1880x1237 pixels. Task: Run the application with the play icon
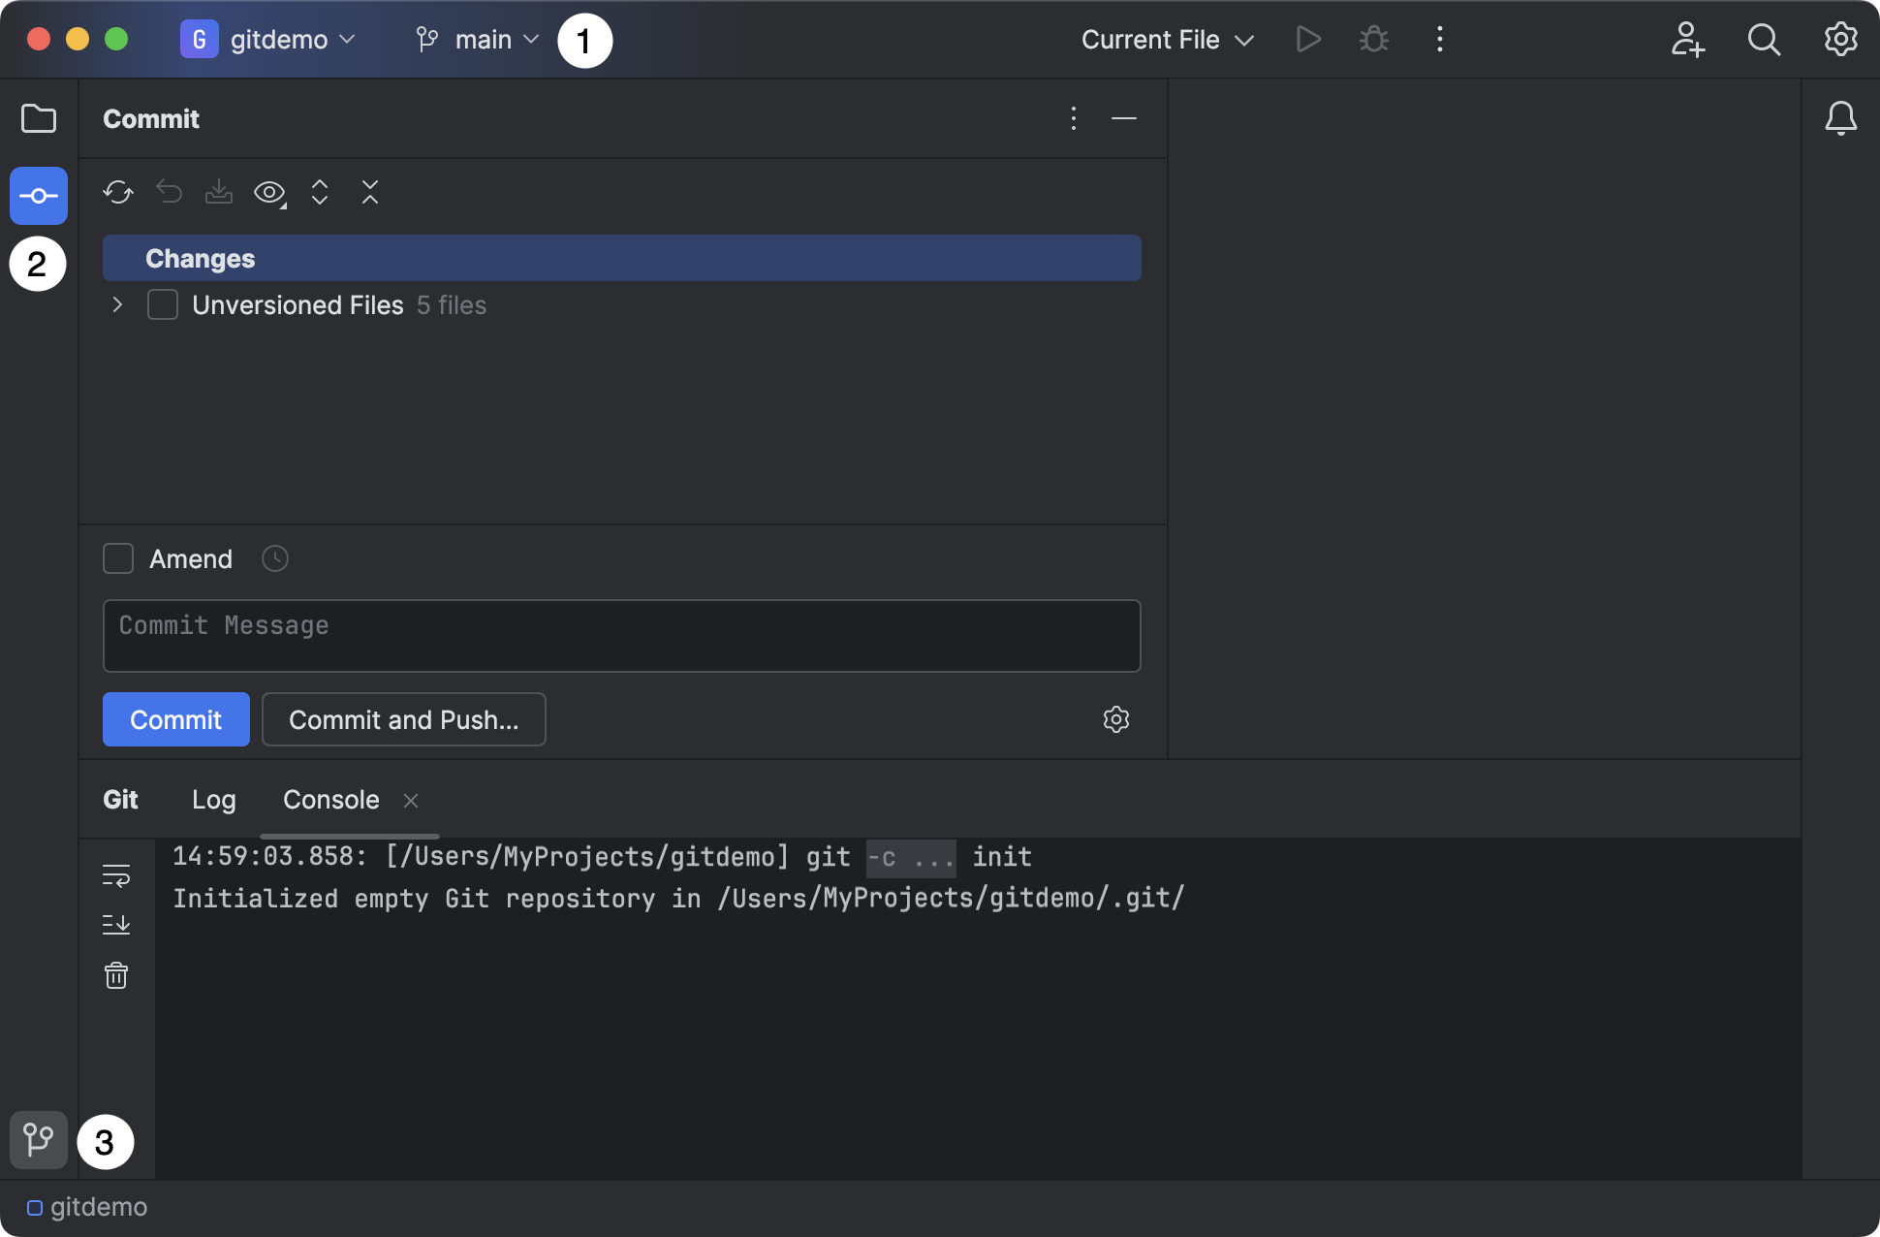click(x=1307, y=40)
